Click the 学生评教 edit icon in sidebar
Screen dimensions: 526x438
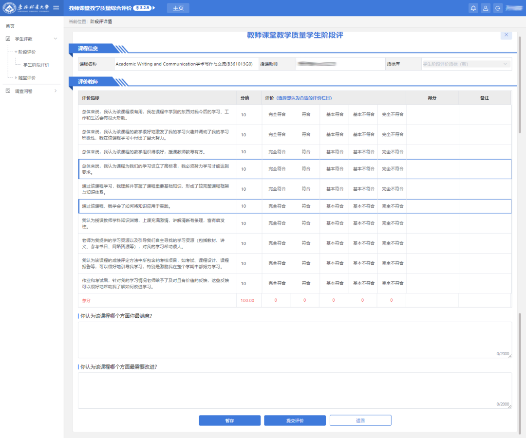pos(8,39)
